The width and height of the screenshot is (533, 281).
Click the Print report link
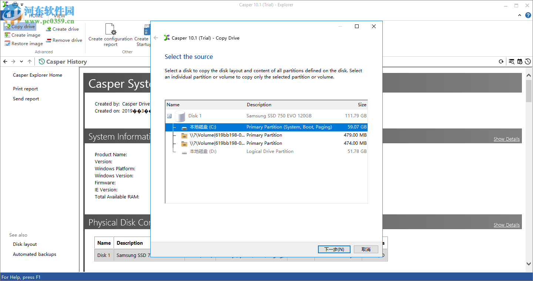pos(25,89)
